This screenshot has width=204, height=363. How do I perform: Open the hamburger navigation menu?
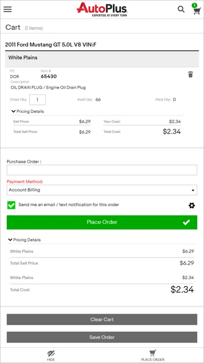coord(8,9)
